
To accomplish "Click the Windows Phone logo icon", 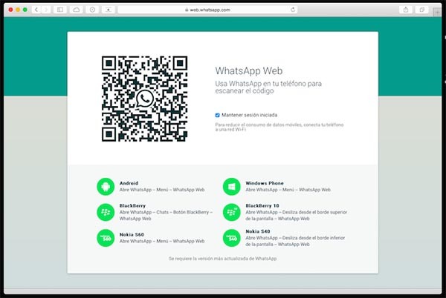I will coord(232,185).
